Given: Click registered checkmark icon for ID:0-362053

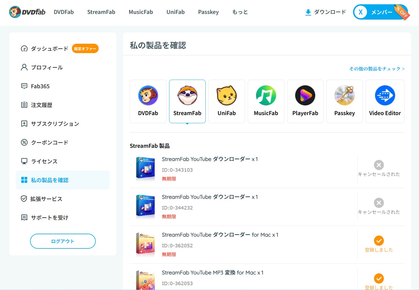Looking at the screenshot, I should (x=379, y=278).
